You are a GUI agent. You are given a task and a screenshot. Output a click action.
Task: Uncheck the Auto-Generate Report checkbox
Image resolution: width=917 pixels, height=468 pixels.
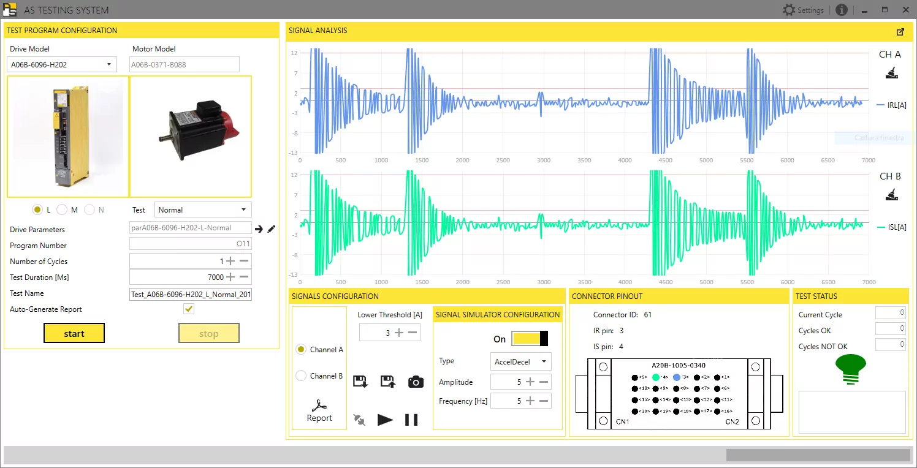click(x=189, y=309)
